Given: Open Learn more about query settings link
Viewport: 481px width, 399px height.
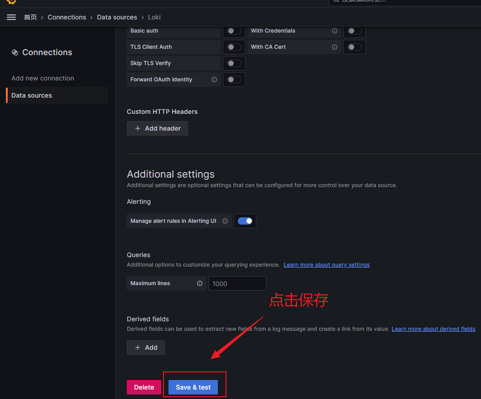Looking at the screenshot, I should (x=327, y=265).
